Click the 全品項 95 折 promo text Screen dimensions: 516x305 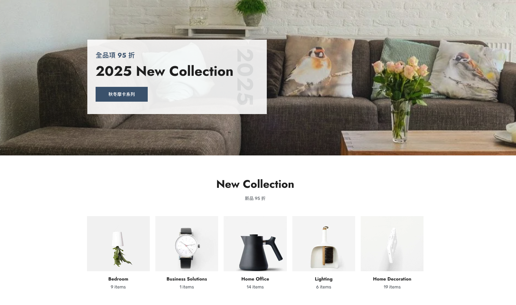[x=115, y=55]
